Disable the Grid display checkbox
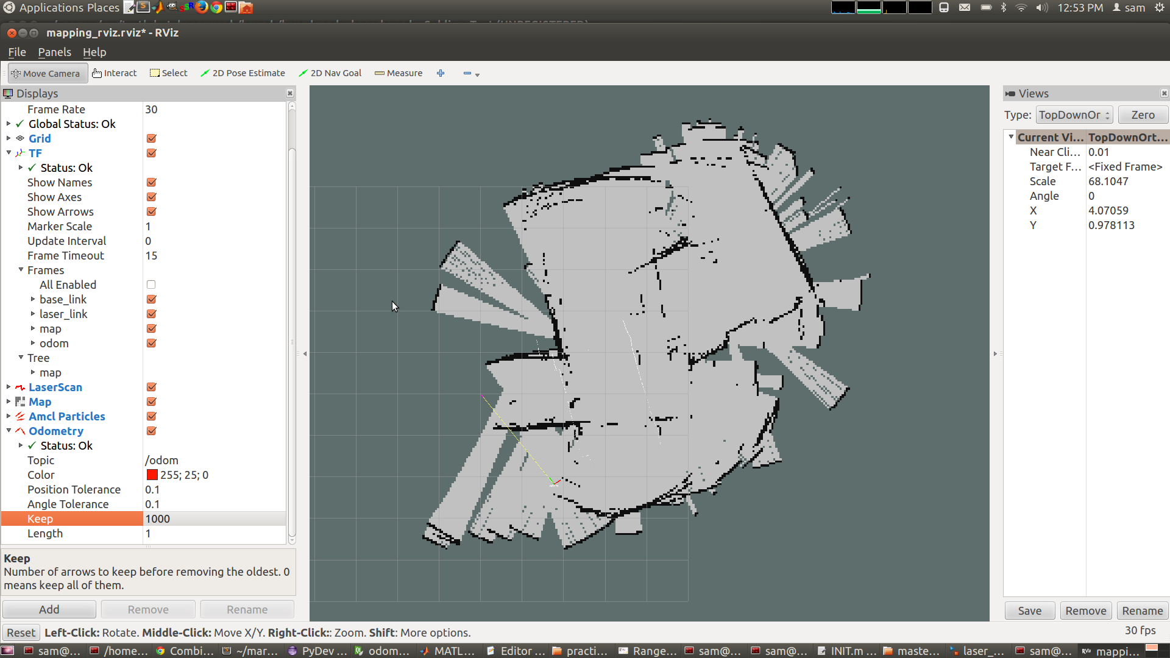Screen dimensions: 1170x658 [151, 138]
